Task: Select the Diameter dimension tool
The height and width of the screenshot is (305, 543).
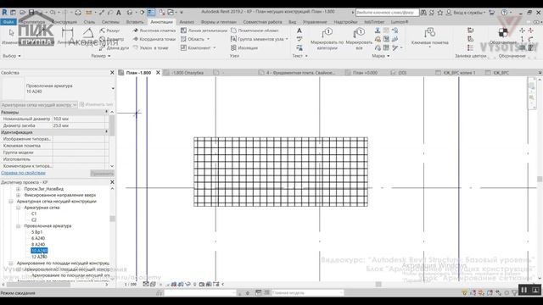Action: [111, 39]
